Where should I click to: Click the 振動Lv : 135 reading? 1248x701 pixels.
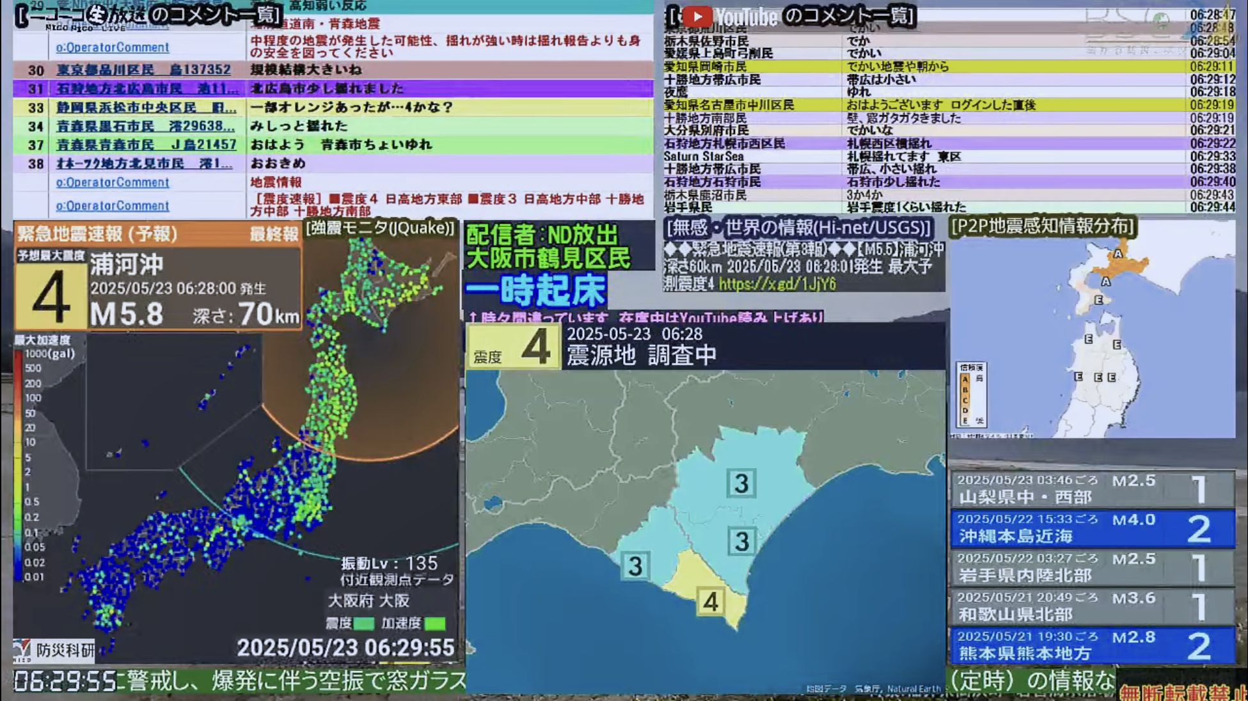[x=390, y=563]
